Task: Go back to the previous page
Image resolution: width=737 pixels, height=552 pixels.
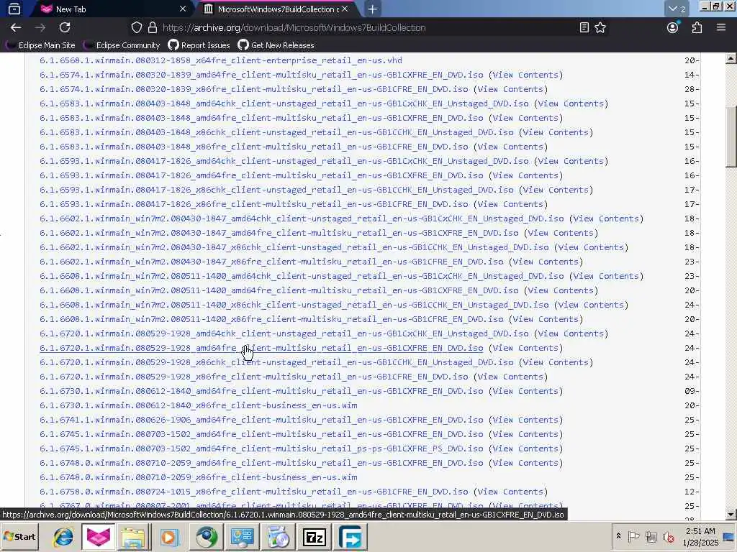Action: [16, 28]
